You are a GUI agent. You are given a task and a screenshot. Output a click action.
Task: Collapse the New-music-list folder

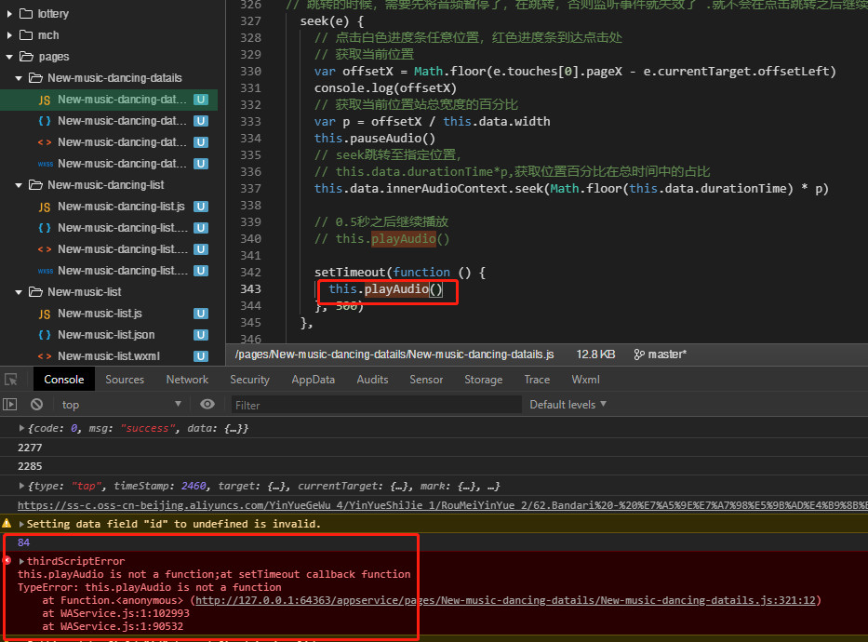point(19,291)
